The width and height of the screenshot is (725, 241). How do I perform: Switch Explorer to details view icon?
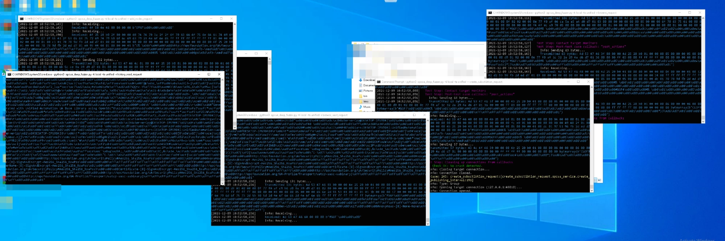[596, 180]
